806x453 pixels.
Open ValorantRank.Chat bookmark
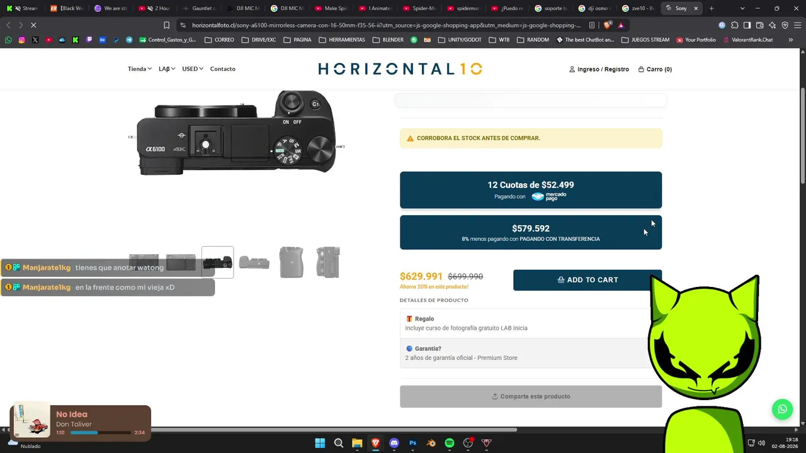[747, 40]
